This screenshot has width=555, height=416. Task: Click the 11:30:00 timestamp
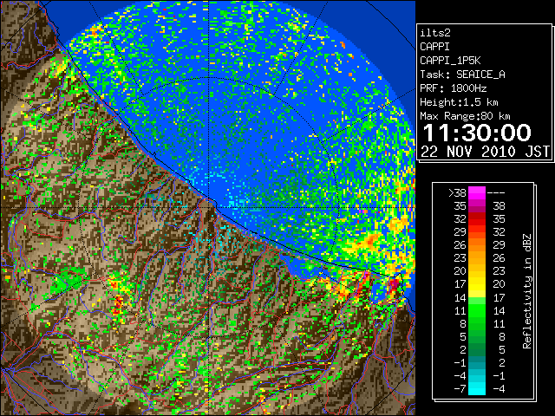[x=477, y=133]
